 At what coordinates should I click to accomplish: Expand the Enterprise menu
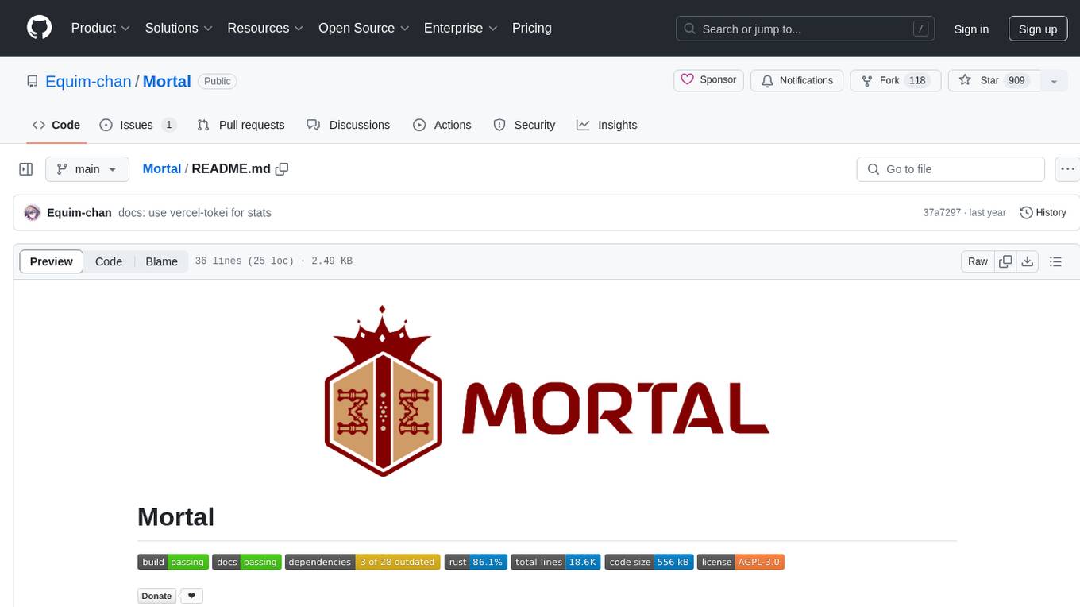pyautogui.click(x=461, y=28)
